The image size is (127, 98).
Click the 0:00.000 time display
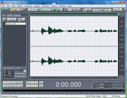[68, 85]
